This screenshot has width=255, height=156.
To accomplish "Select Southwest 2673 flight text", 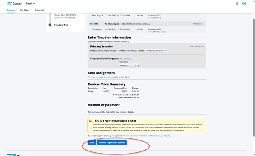I will [154, 29].
